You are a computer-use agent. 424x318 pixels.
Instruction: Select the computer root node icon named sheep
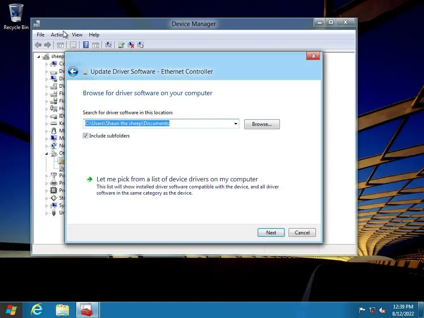point(46,56)
